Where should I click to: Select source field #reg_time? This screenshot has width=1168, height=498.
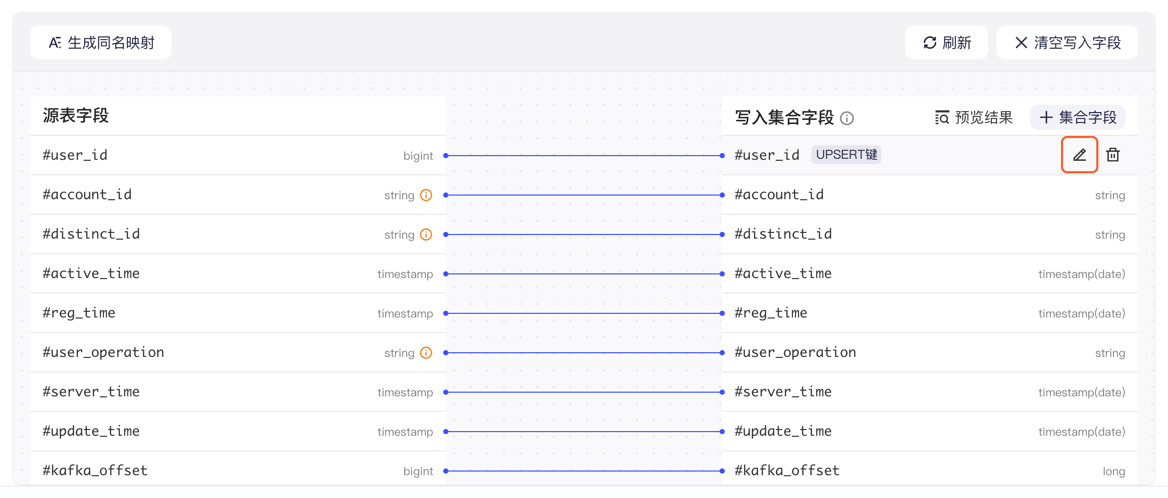[238, 313]
